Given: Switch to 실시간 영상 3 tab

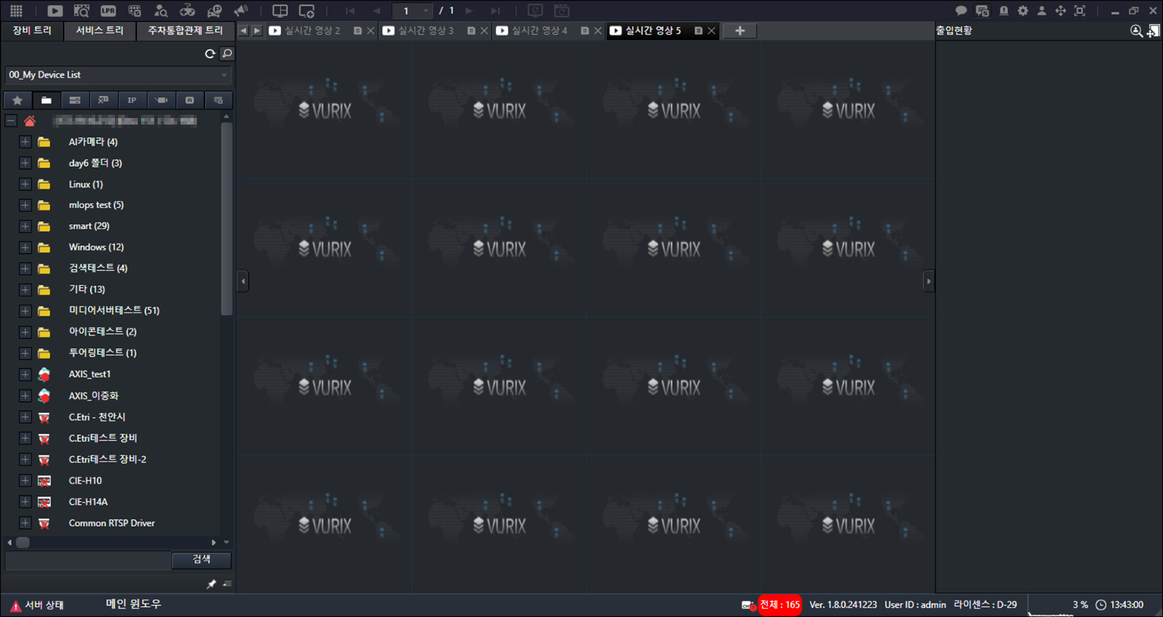Looking at the screenshot, I should click(427, 31).
